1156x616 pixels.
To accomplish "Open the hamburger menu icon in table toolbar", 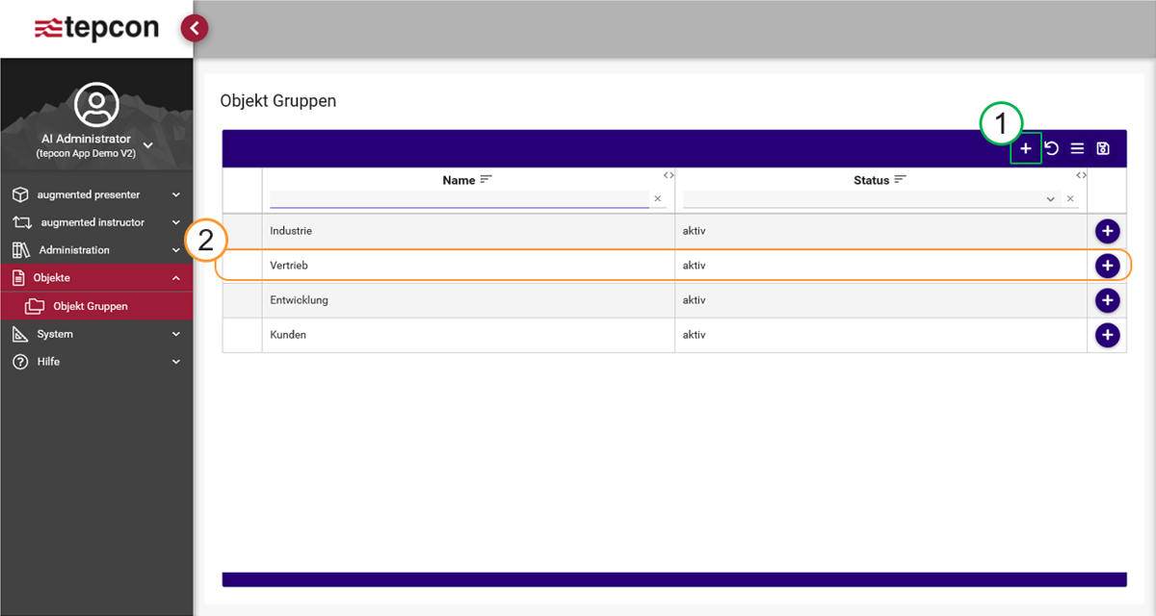I will [x=1077, y=149].
